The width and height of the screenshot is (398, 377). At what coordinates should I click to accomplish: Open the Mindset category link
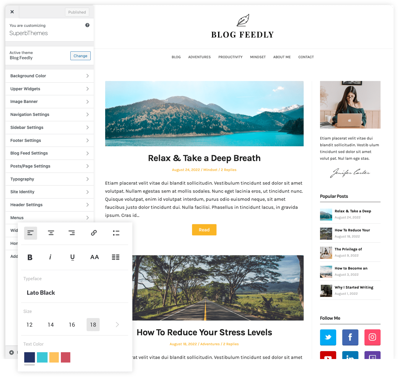pyautogui.click(x=210, y=170)
